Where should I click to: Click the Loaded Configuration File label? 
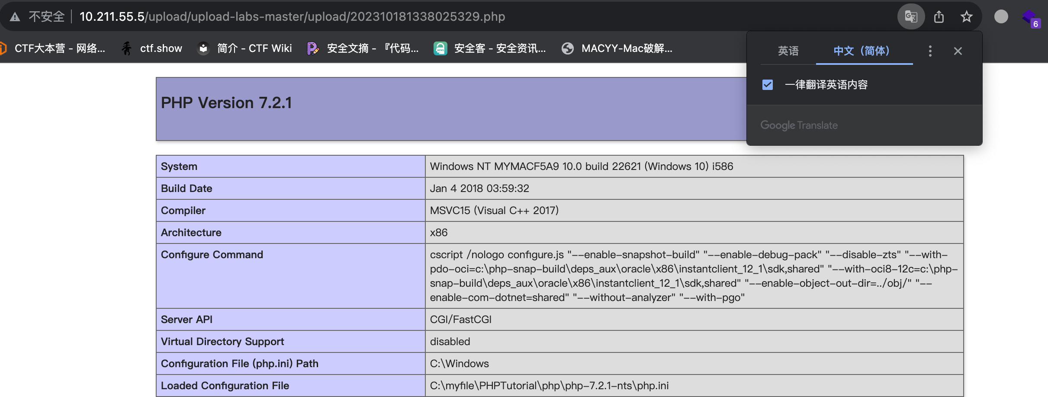pyautogui.click(x=225, y=386)
